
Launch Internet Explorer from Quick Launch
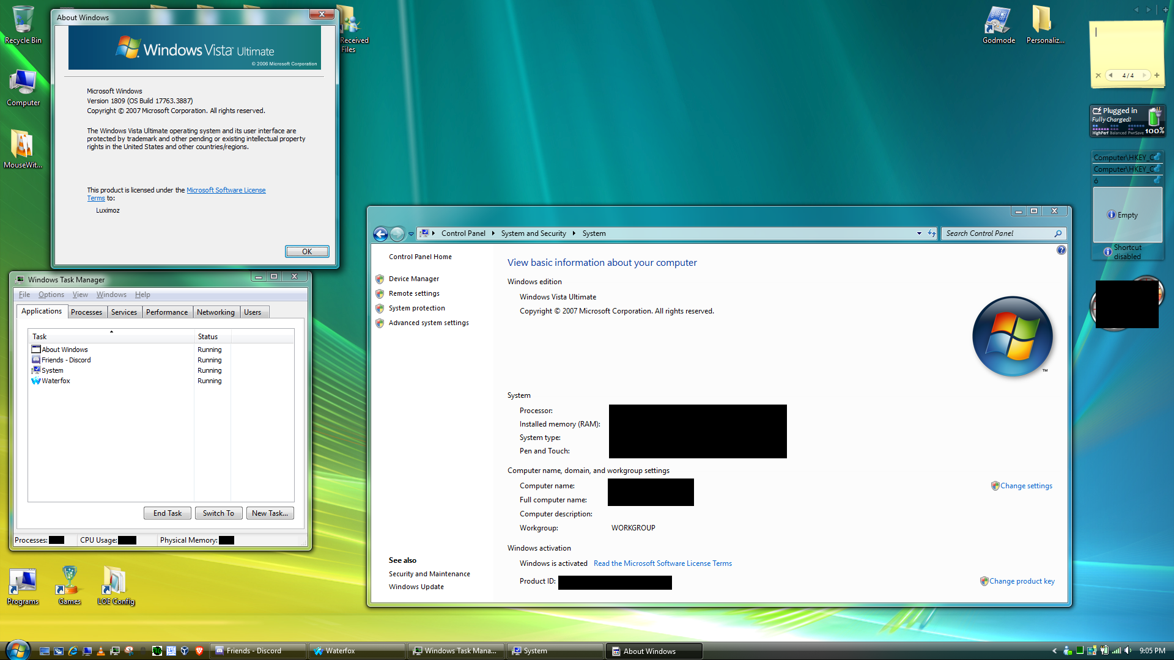coord(73,651)
